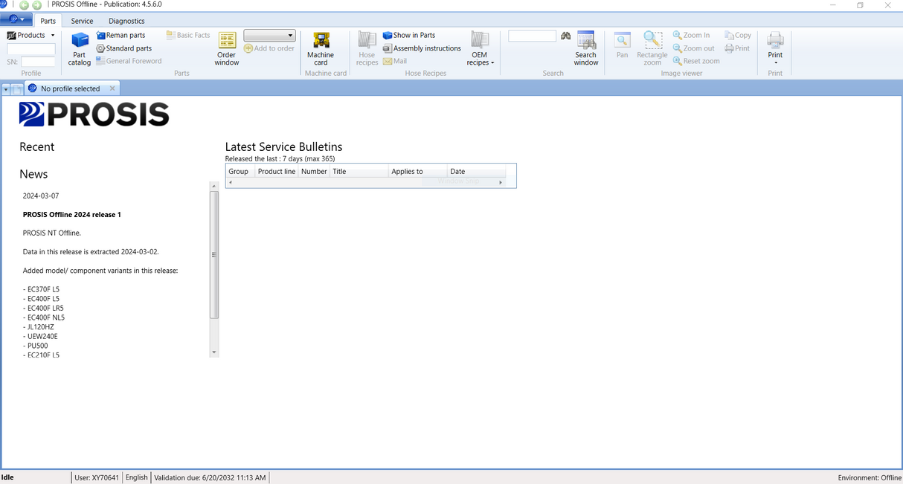The width and height of the screenshot is (903, 484).
Task: Open the combo box above Add to order
Action: click(269, 36)
